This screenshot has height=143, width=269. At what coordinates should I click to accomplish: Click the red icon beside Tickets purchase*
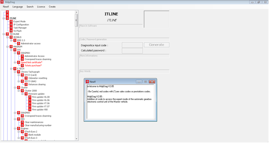point(22,66)
